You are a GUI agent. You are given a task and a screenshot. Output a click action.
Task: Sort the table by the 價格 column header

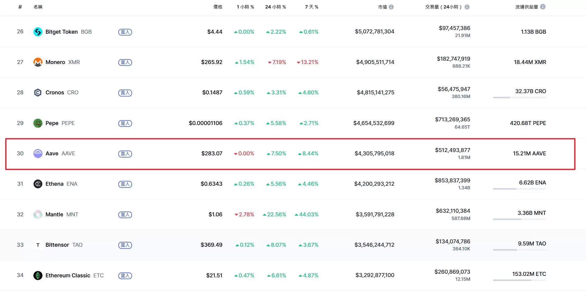coord(218,7)
